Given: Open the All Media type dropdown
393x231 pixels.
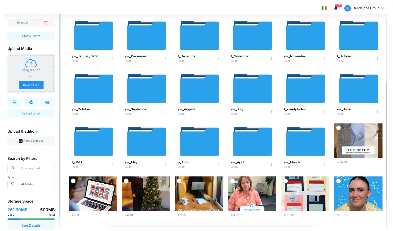Looking at the screenshot, I should coord(36,184).
